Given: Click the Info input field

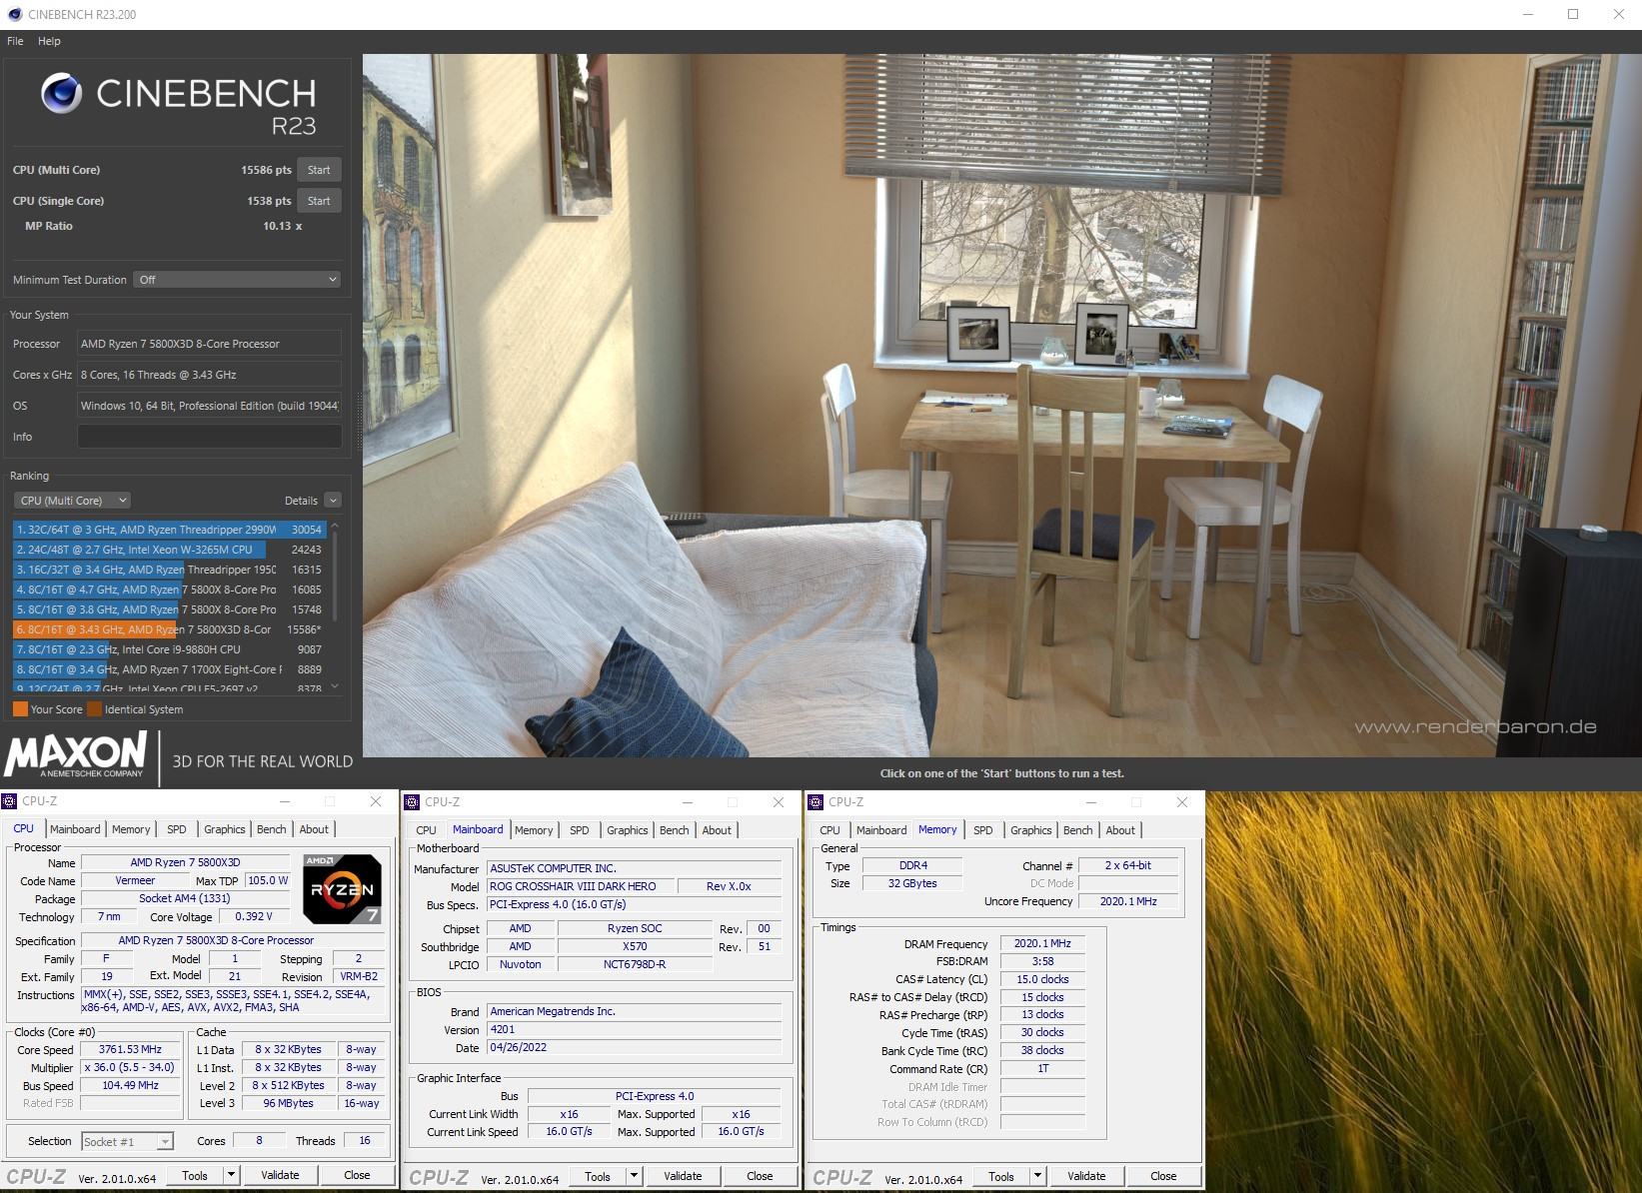Looking at the screenshot, I should coord(210,437).
